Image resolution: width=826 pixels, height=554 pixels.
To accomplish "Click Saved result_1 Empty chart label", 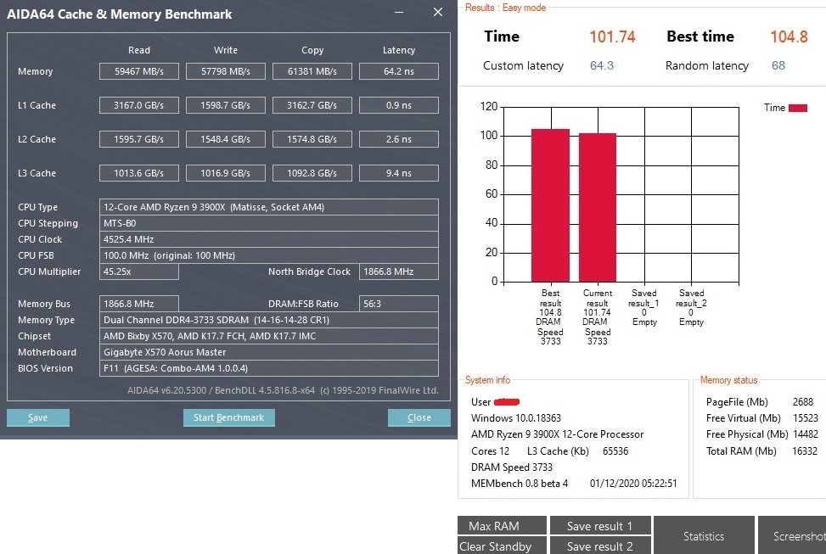I will tap(643, 307).
